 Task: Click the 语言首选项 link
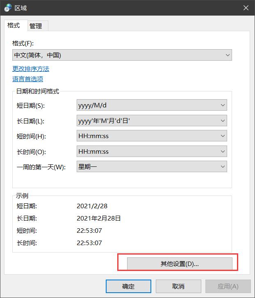click(x=27, y=79)
